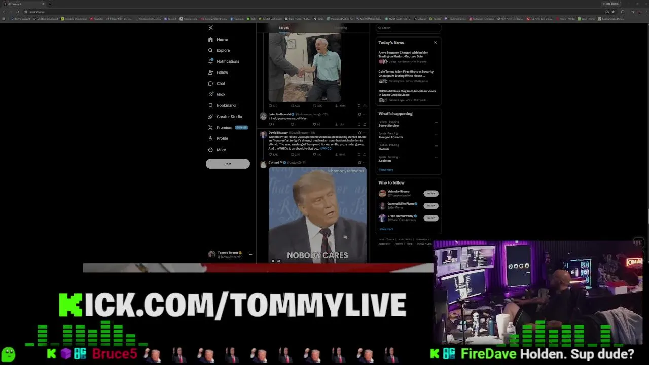
Task: Switch to the For you tab
Action: (x=284, y=28)
